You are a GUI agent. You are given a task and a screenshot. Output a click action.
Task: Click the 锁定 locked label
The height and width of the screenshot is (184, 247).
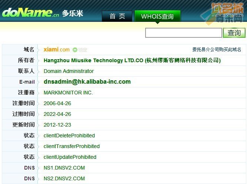coord(83,50)
